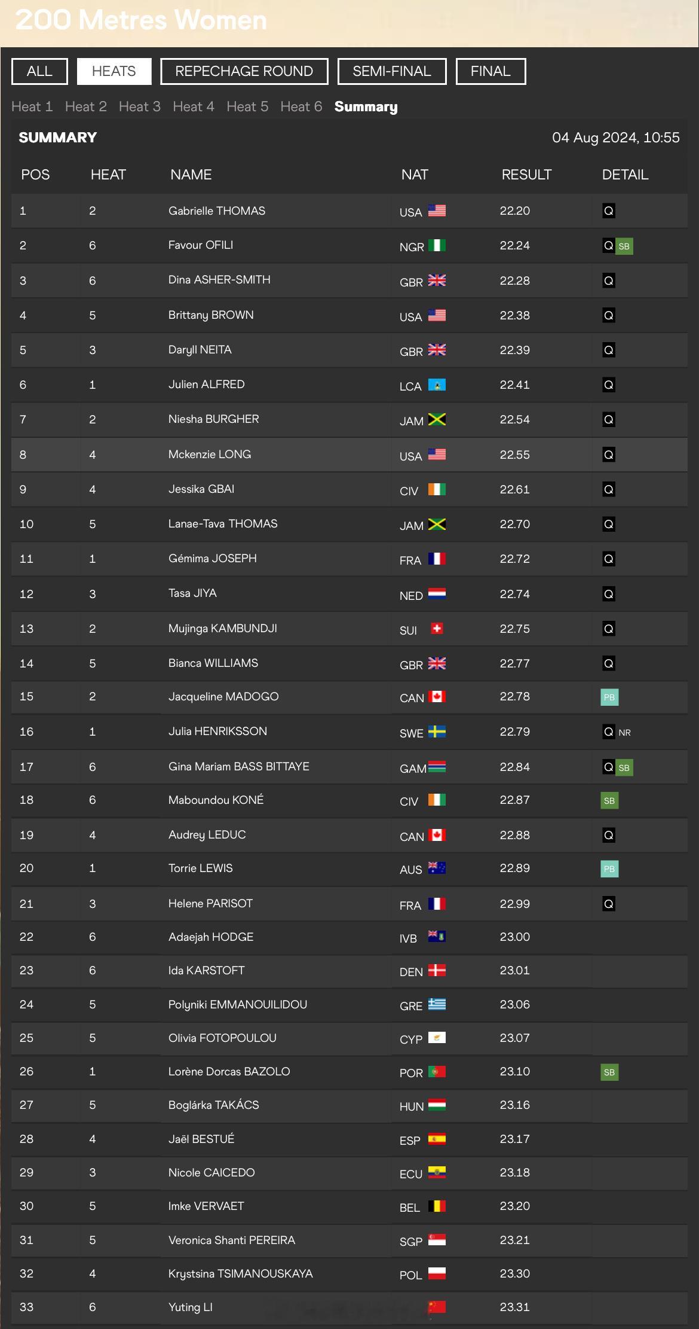View Heat 4 results
This screenshot has width=699, height=1329.
194,106
